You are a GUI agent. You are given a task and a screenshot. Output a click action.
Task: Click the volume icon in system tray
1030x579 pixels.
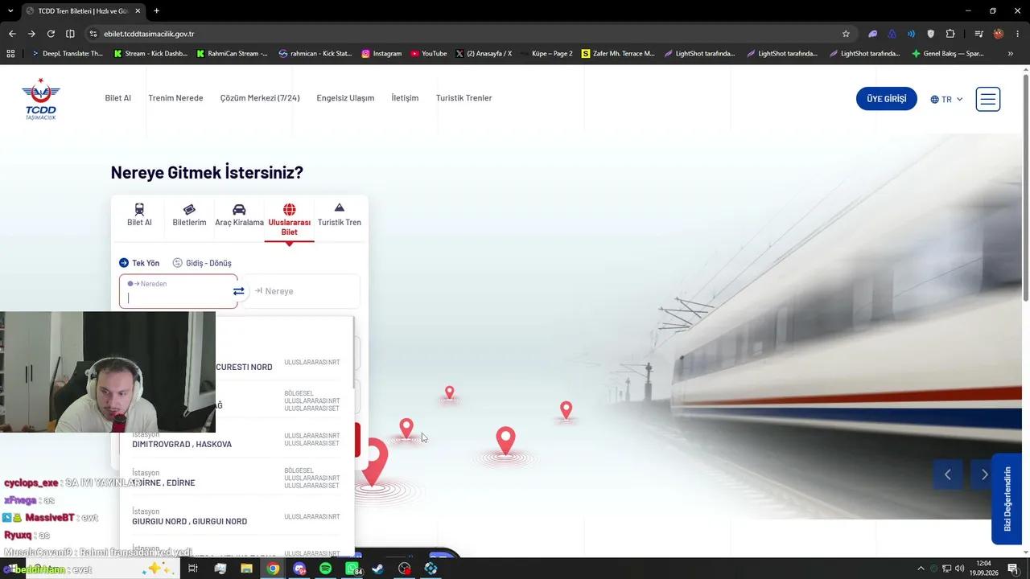coord(959,569)
